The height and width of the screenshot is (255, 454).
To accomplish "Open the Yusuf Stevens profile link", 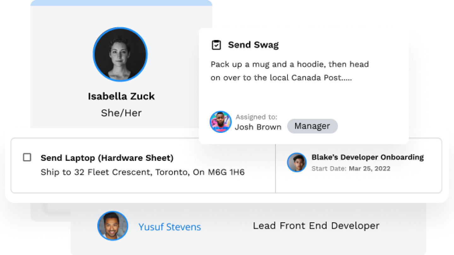I will point(170,227).
